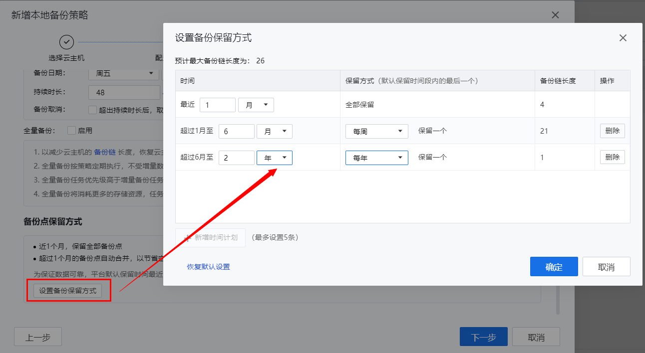Open the 年 unit dropdown in 超过6月至 row

pos(275,158)
